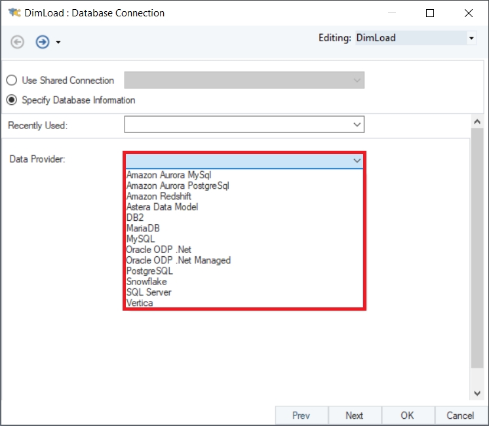Image resolution: width=489 pixels, height=426 pixels.
Task: Click the forward navigation arrow icon
Action: pos(43,42)
